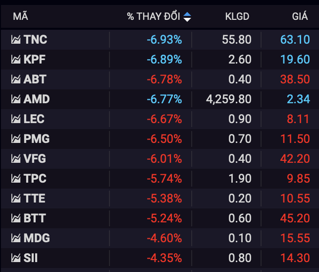The height and width of the screenshot is (272, 319).
Task: Sort by the % THAY ĐỔI column header
Action: [x=153, y=17]
